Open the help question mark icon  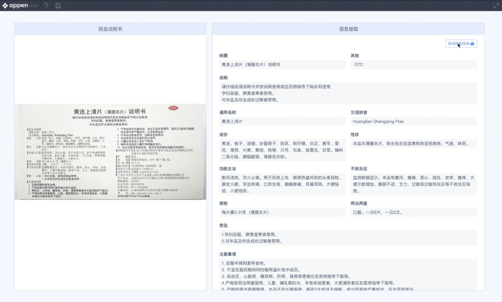coord(46,6)
